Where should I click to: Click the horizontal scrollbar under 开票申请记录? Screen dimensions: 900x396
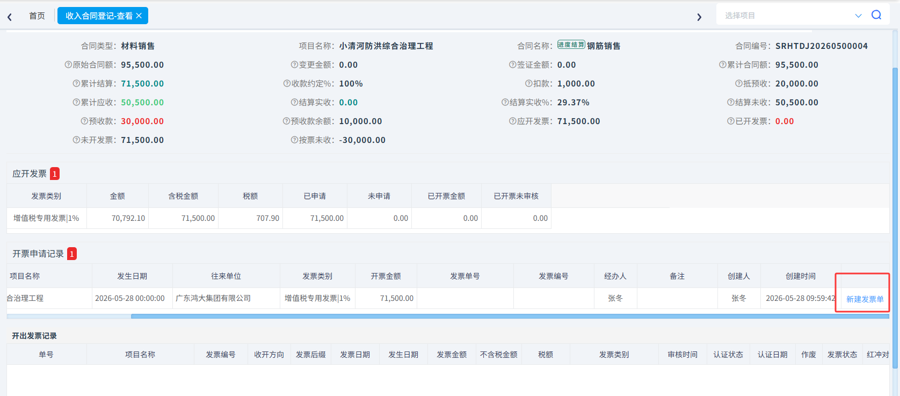pyautogui.click(x=510, y=316)
